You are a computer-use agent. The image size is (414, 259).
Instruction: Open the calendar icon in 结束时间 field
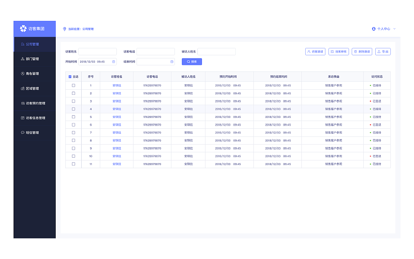click(172, 62)
